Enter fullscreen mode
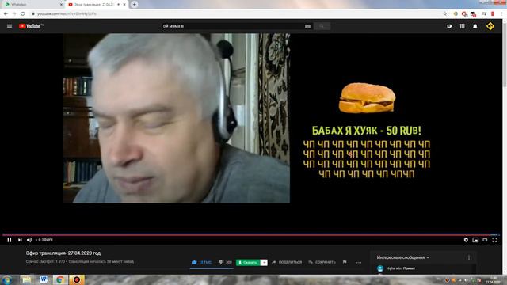 pos(494,240)
